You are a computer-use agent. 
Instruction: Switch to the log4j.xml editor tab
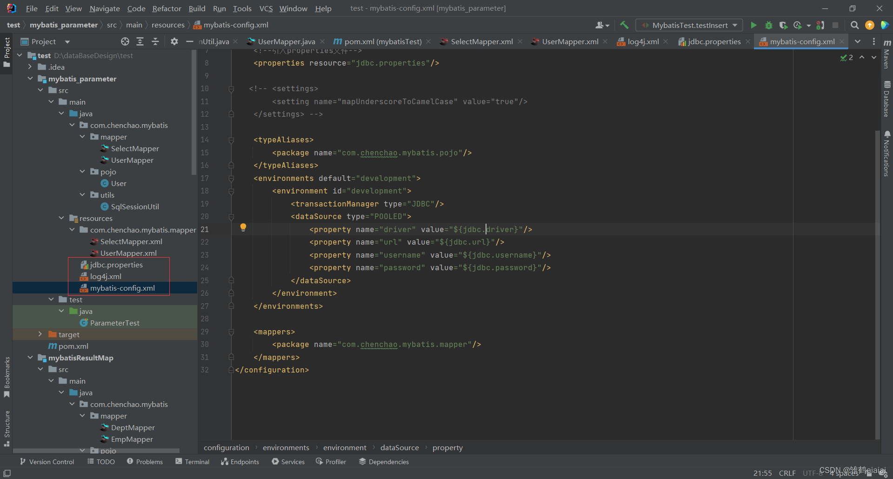(x=643, y=41)
